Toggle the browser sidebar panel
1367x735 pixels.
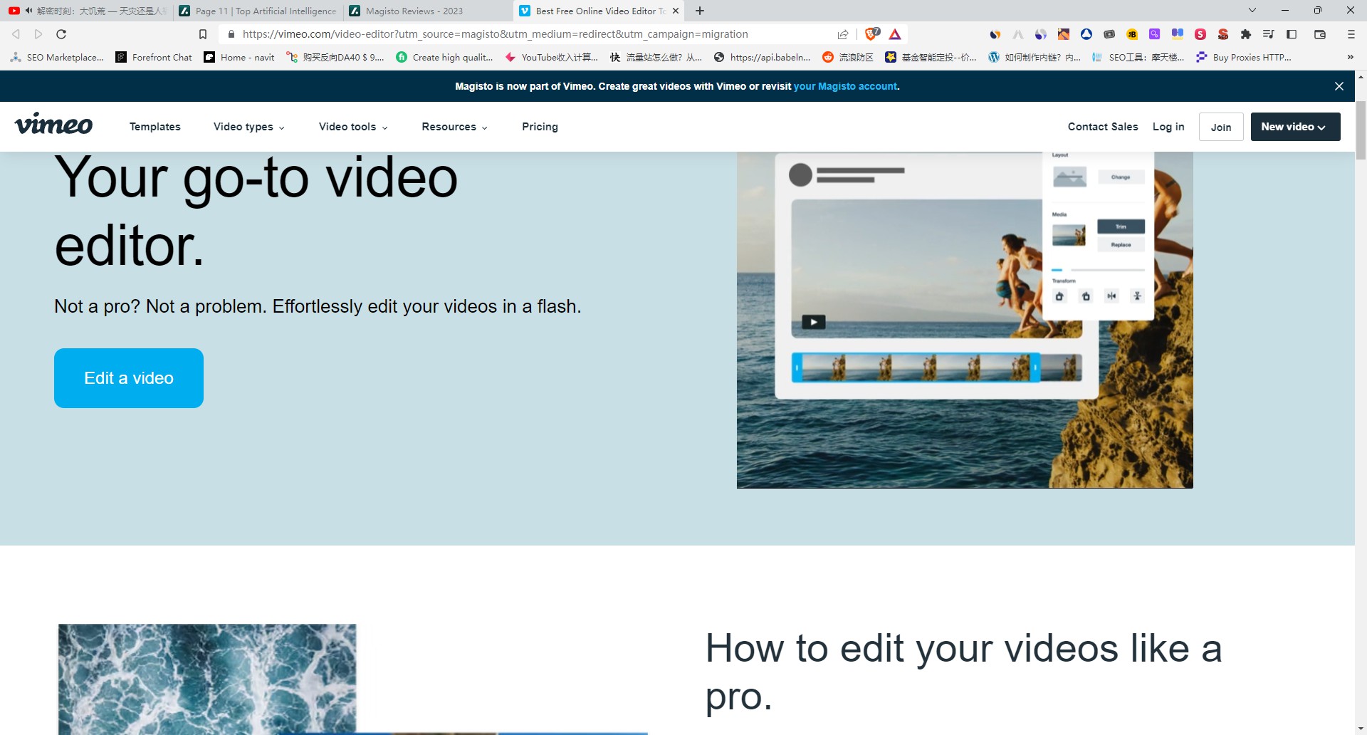1292,34
